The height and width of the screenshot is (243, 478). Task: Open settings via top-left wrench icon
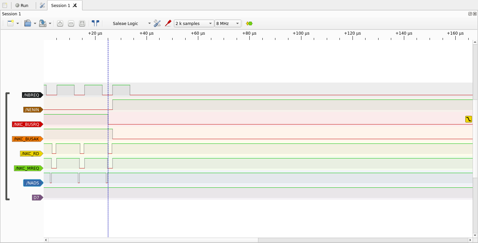click(42, 5)
